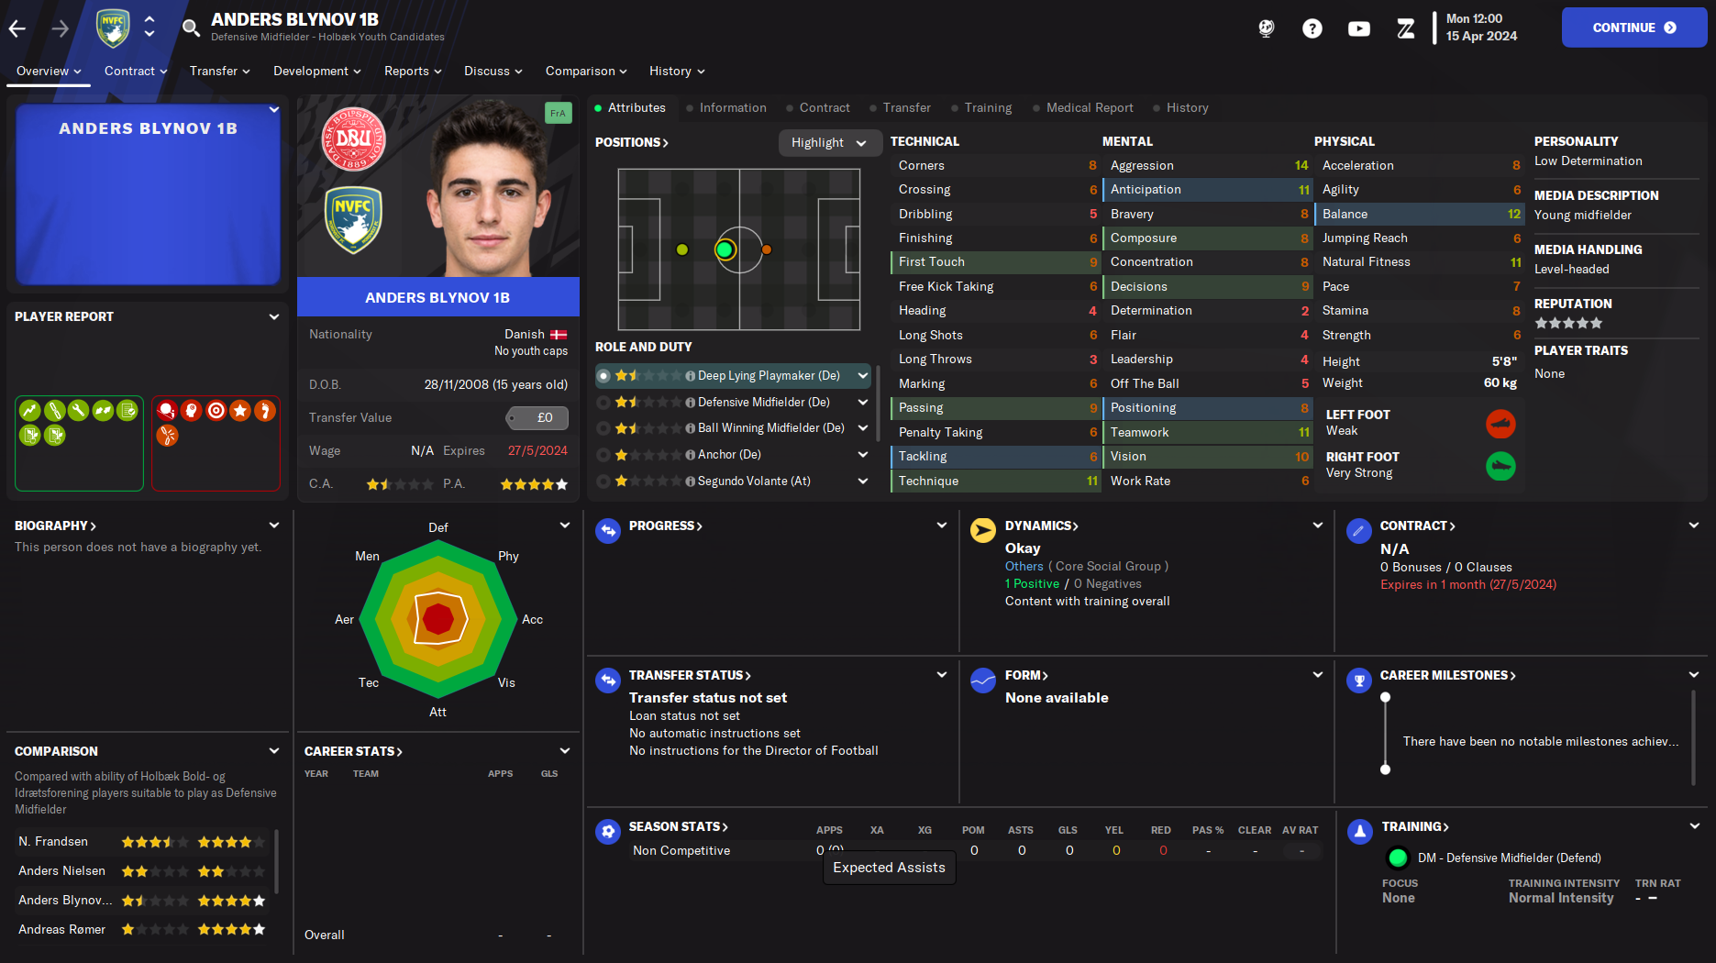Open the YouTube video icon

(x=1359, y=28)
